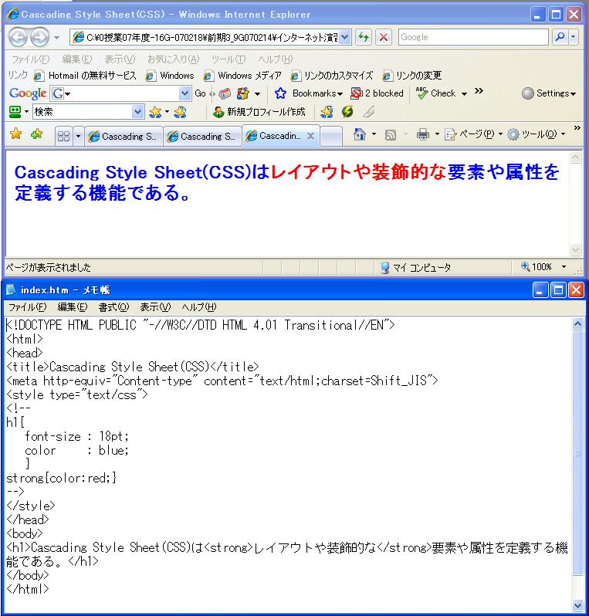The height and width of the screenshot is (616, 589).
Task: Open Notepad 表示(V) menu
Action: (155, 306)
